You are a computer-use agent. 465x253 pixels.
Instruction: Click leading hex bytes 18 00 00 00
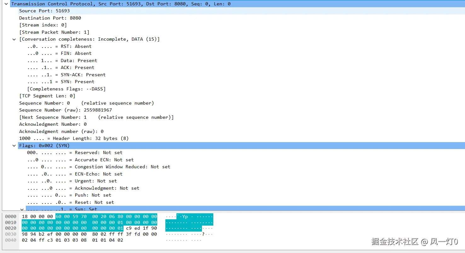[37, 216]
